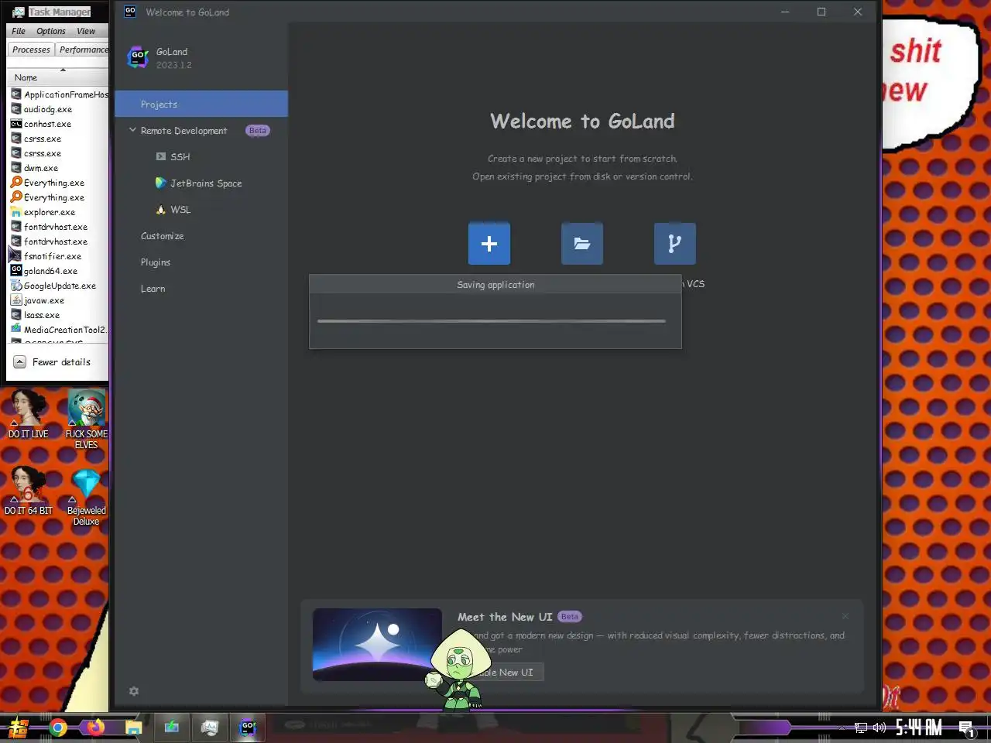Viewport: 991px width, 743px height.
Task: Click the New UI preview thumbnail
Action: [377, 644]
